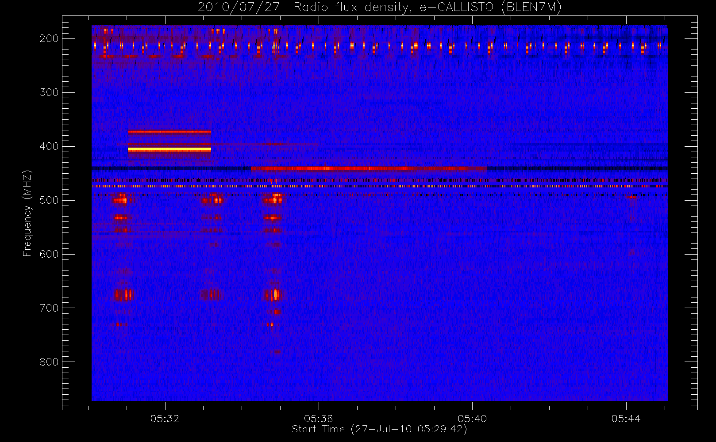This screenshot has width=716, height=442.
Task: Click the 300 frequency tick label
Action: 49,92
